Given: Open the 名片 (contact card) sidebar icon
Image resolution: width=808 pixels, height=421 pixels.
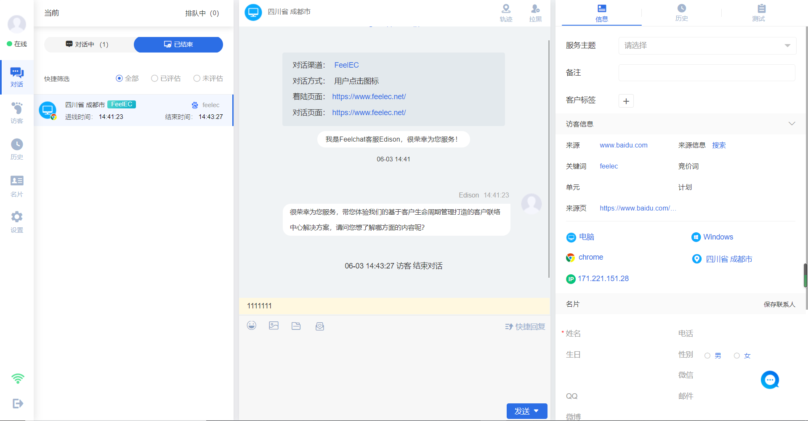Looking at the screenshot, I should pos(17,186).
